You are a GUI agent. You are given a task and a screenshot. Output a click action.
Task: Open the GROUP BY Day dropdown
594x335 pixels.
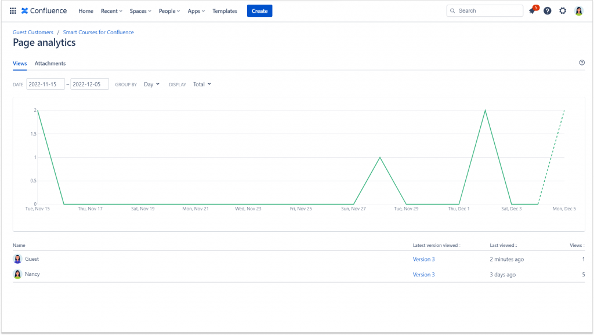coord(151,84)
